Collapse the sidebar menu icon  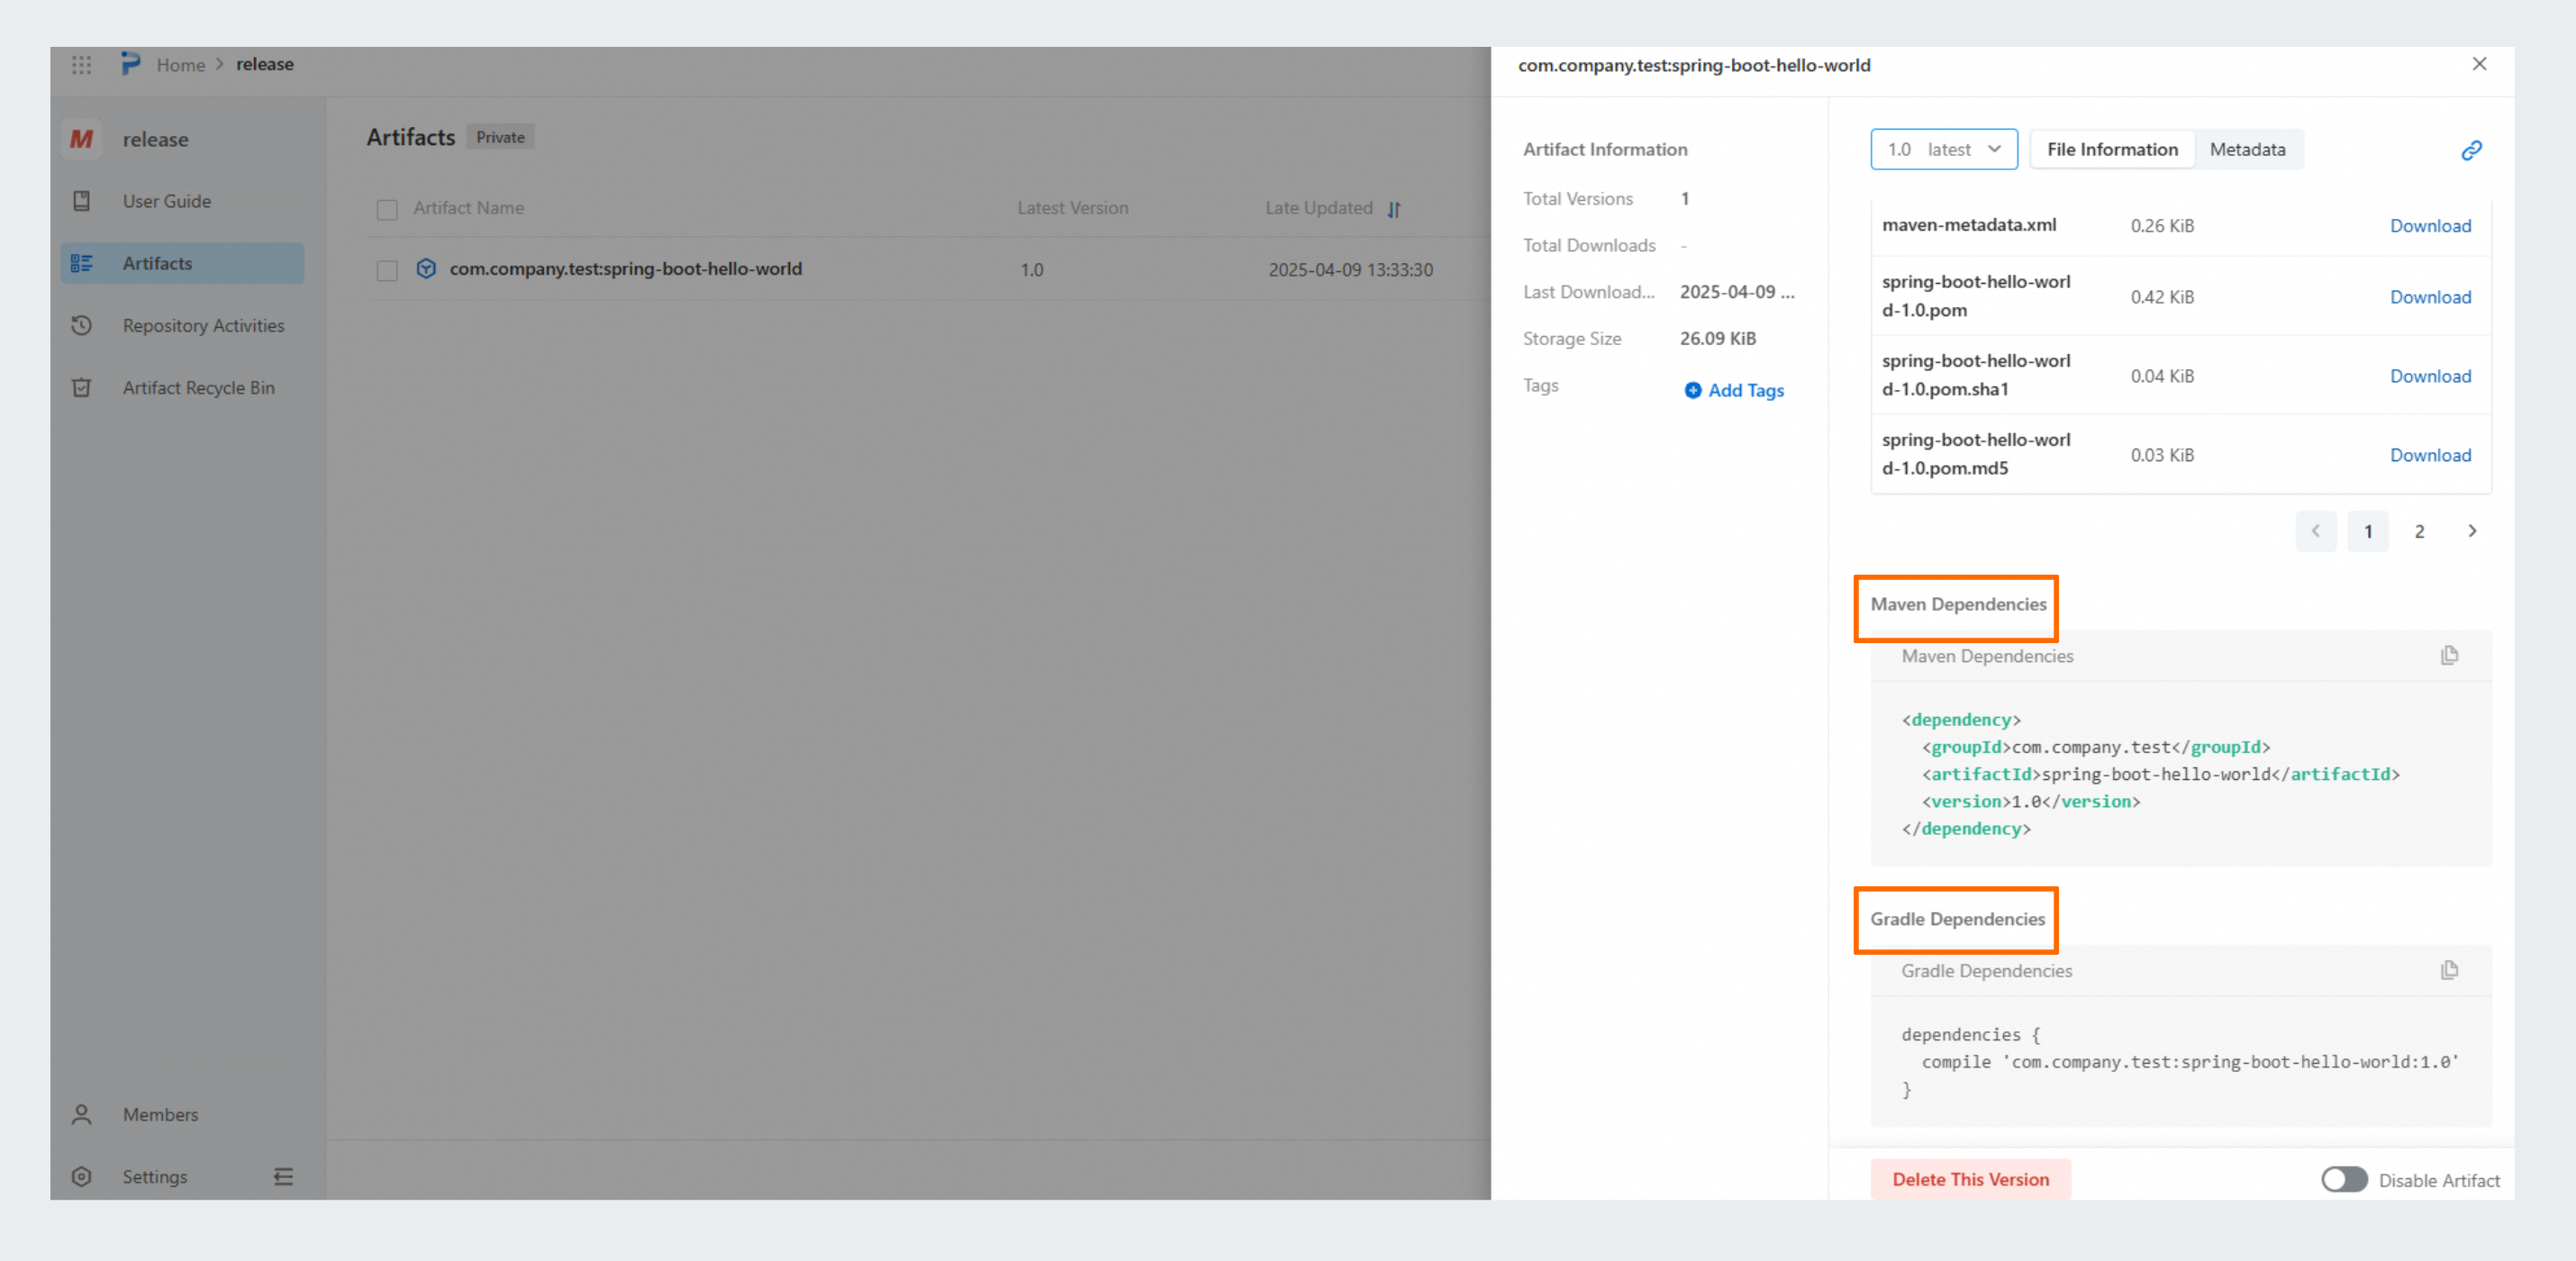(284, 1177)
